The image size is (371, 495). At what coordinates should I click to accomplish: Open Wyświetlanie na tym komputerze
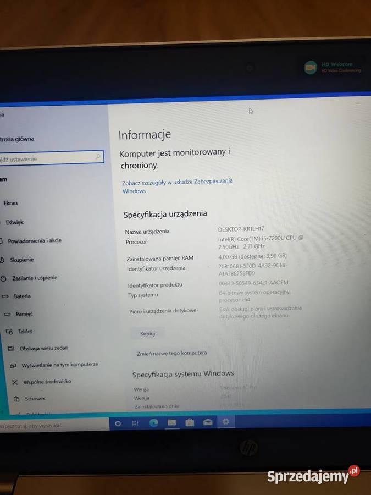[x=59, y=365]
